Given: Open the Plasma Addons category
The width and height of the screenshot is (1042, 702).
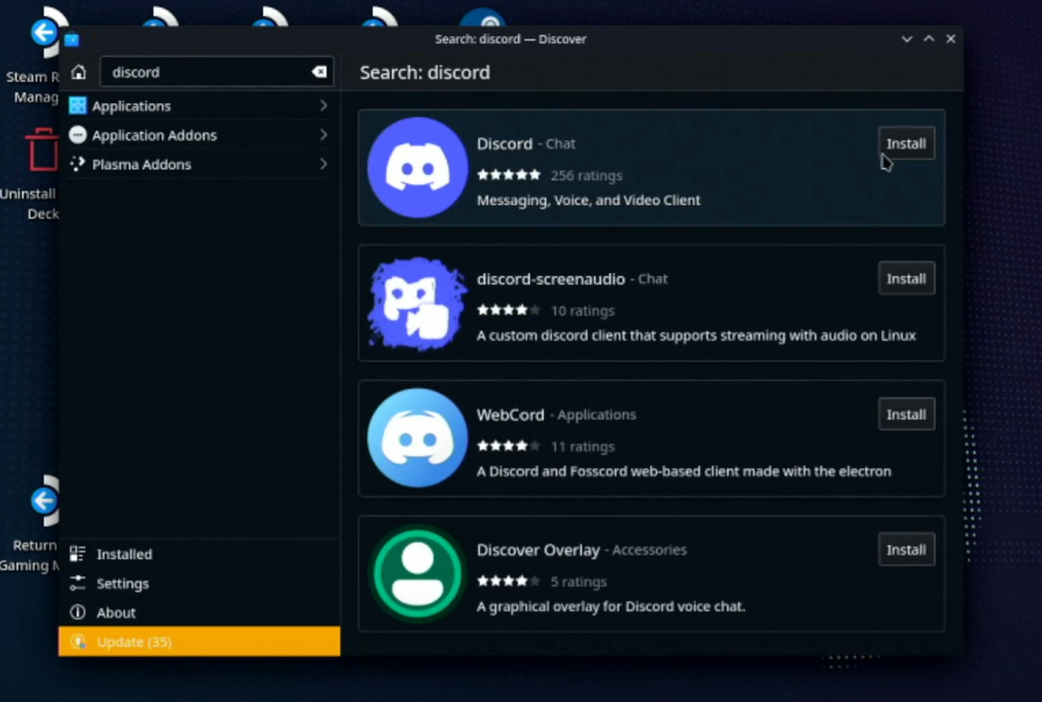Looking at the screenshot, I should pos(199,164).
